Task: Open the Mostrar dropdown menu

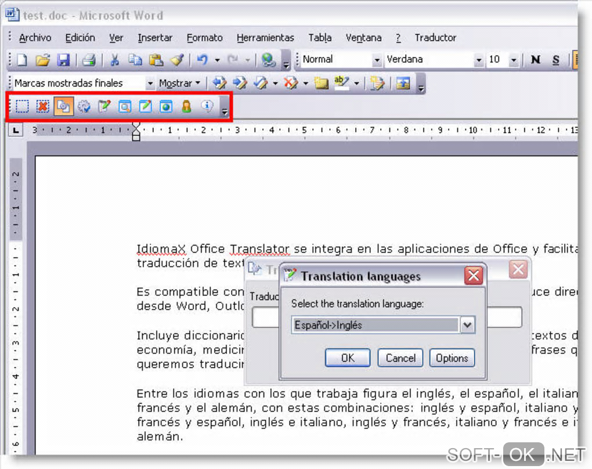Action: [179, 83]
